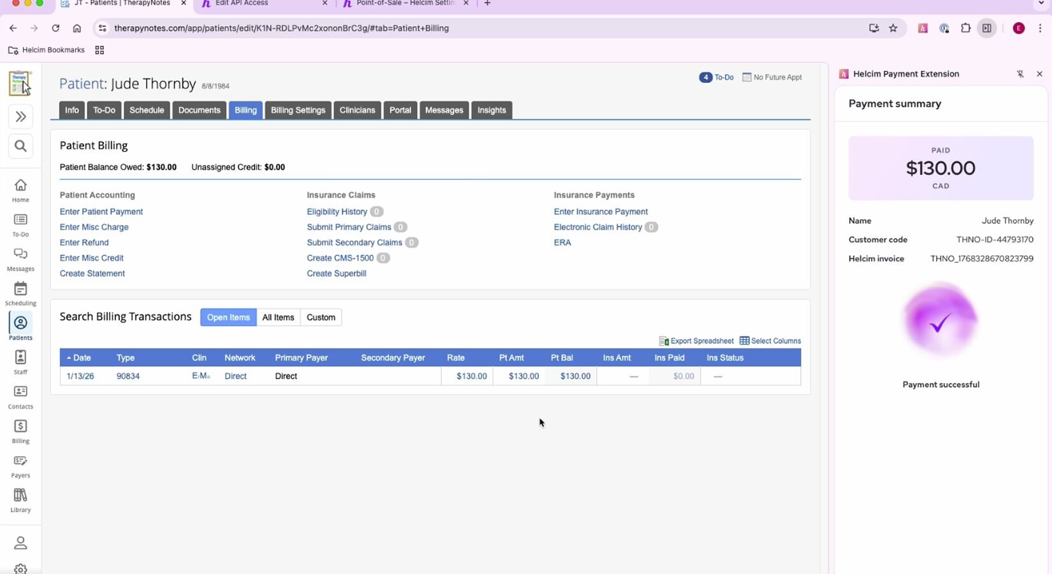Select All Items filter
Viewport: 1052px width, 574px height.
coord(278,318)
